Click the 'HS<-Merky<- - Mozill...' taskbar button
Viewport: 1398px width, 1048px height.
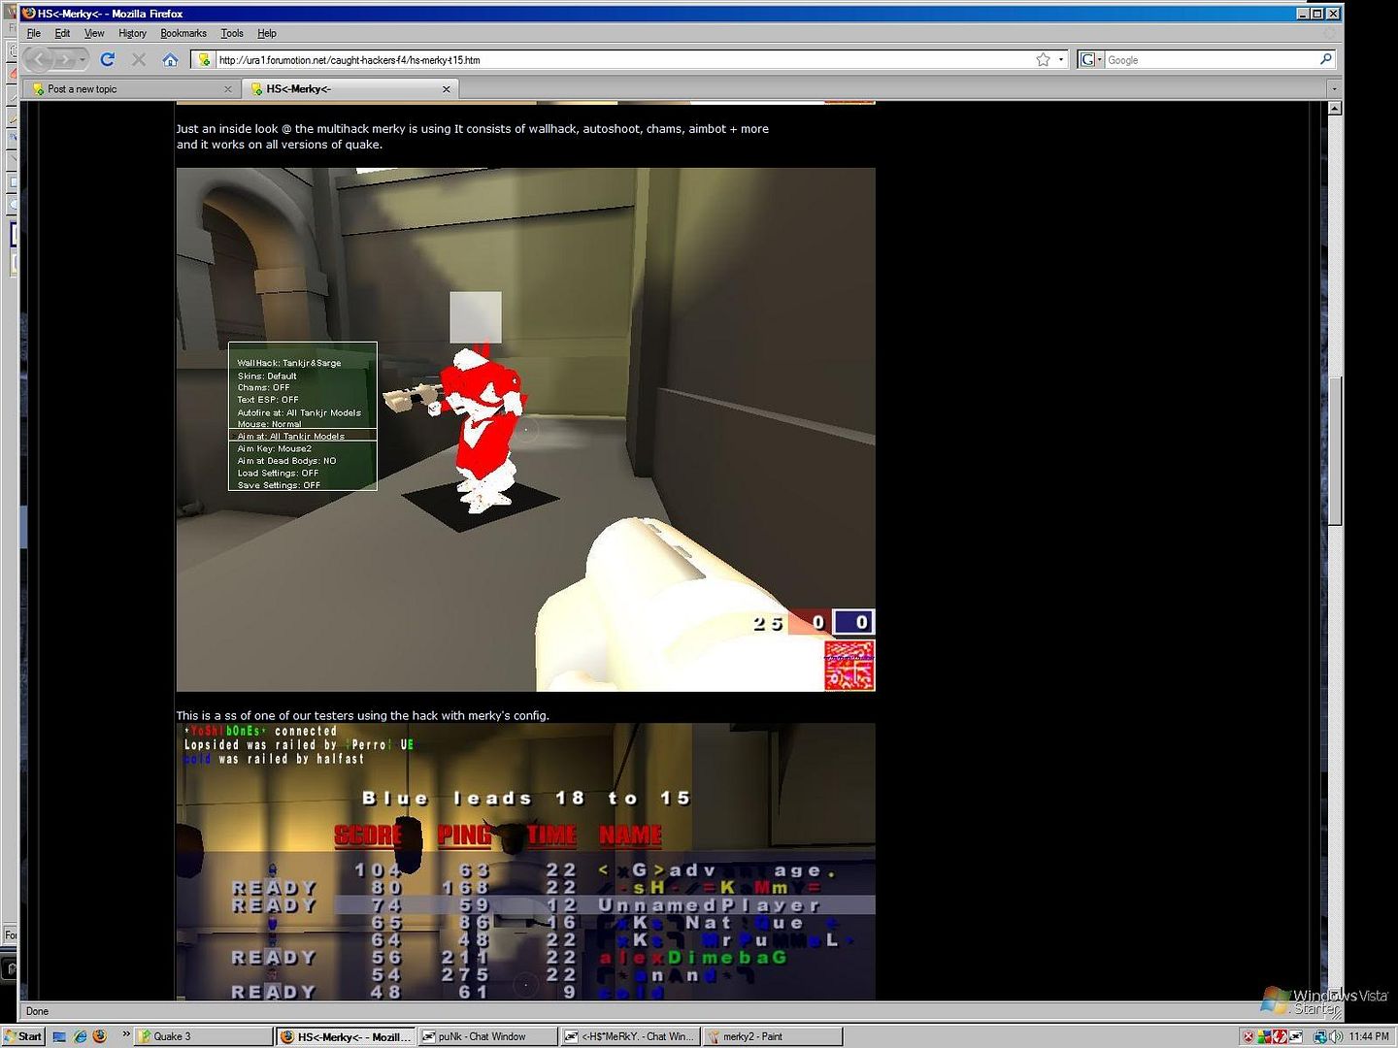click(x=346, y=1036)
